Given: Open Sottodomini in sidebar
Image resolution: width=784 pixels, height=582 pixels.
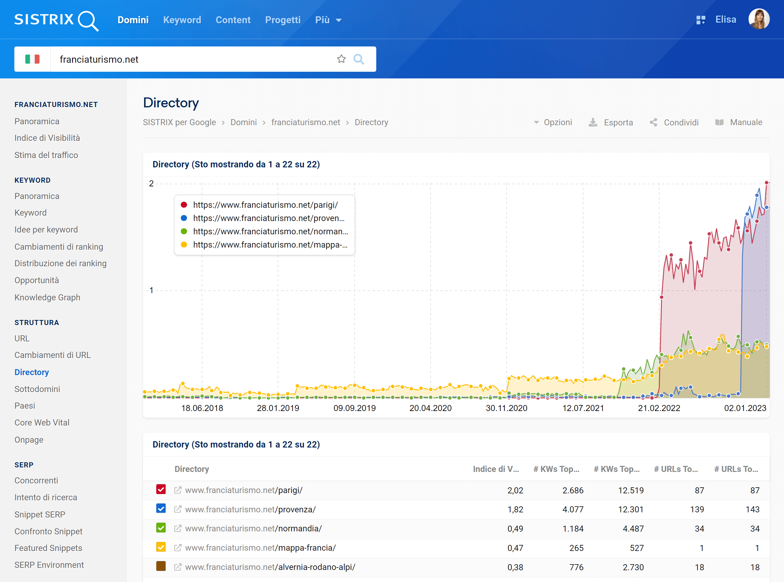Looking at the screenshot, I should 37,389.
